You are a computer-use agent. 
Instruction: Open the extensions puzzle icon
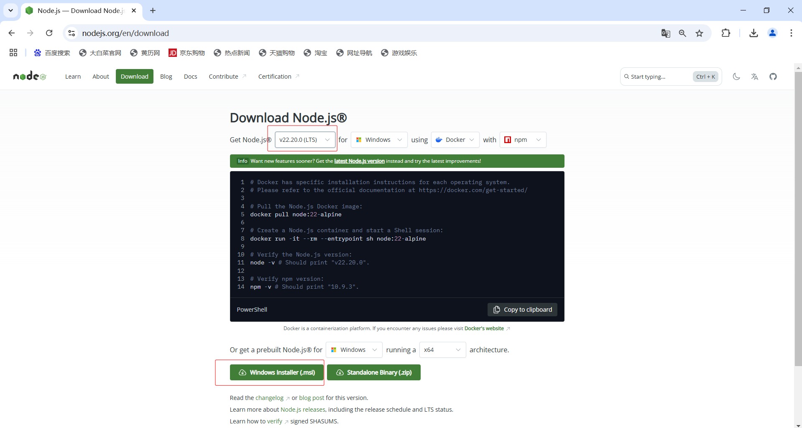[726, 33]
